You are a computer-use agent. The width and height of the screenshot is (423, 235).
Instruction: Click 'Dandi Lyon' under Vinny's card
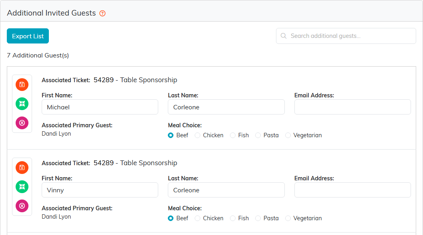56,217
